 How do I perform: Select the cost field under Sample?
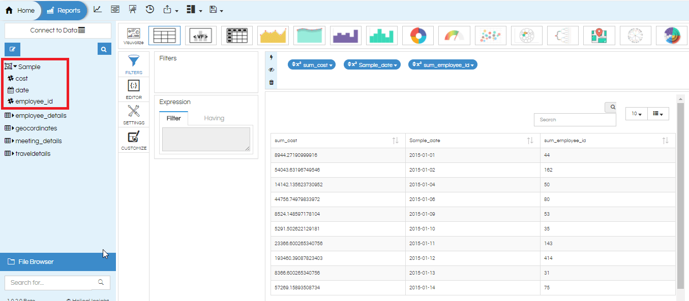[x=22, y=79]
